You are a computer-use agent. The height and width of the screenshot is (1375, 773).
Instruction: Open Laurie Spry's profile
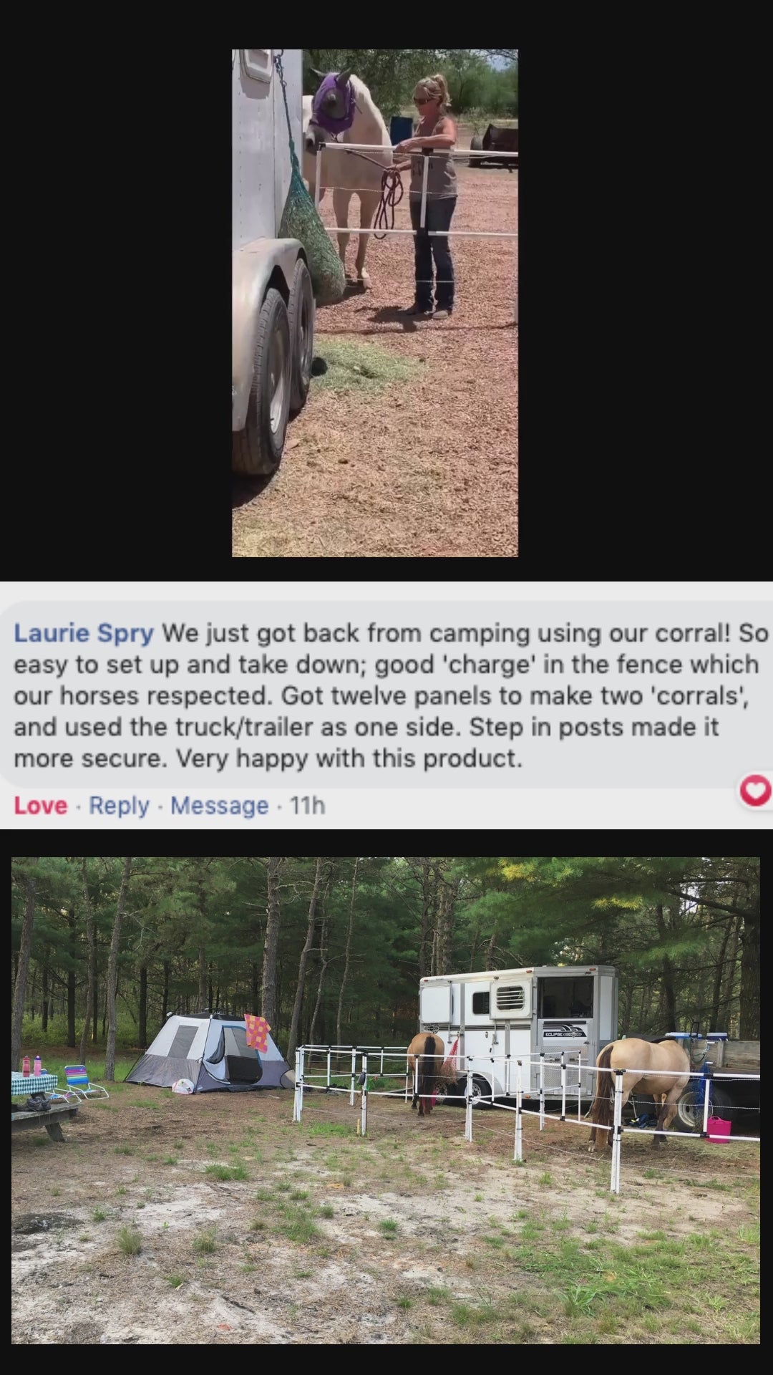[84, 633]
